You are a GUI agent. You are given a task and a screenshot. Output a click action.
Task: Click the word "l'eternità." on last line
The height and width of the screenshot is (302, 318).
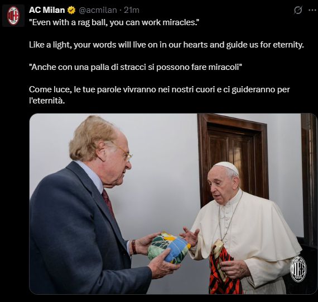click(47, 101)
